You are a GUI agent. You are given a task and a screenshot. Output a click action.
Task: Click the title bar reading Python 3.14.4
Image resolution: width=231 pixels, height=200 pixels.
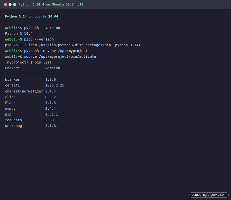tap(50, 4)
